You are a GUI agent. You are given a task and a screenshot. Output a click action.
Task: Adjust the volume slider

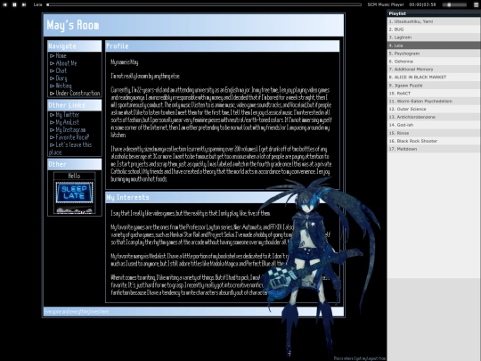click(x=454, y=4)
